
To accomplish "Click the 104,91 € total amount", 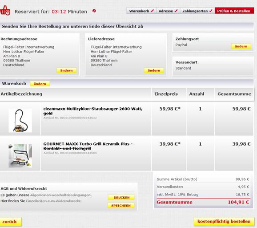I will coord(238,202).
